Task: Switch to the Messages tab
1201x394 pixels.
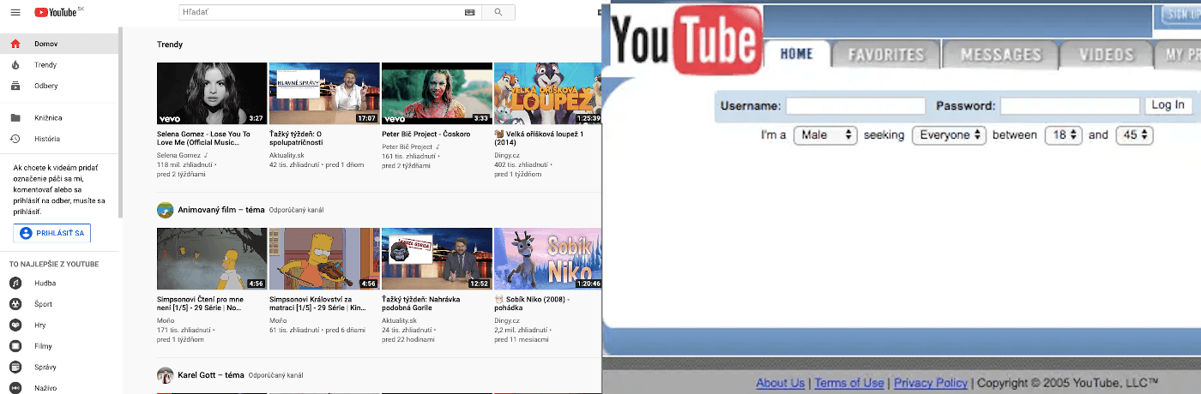Action: [1000, 55]
